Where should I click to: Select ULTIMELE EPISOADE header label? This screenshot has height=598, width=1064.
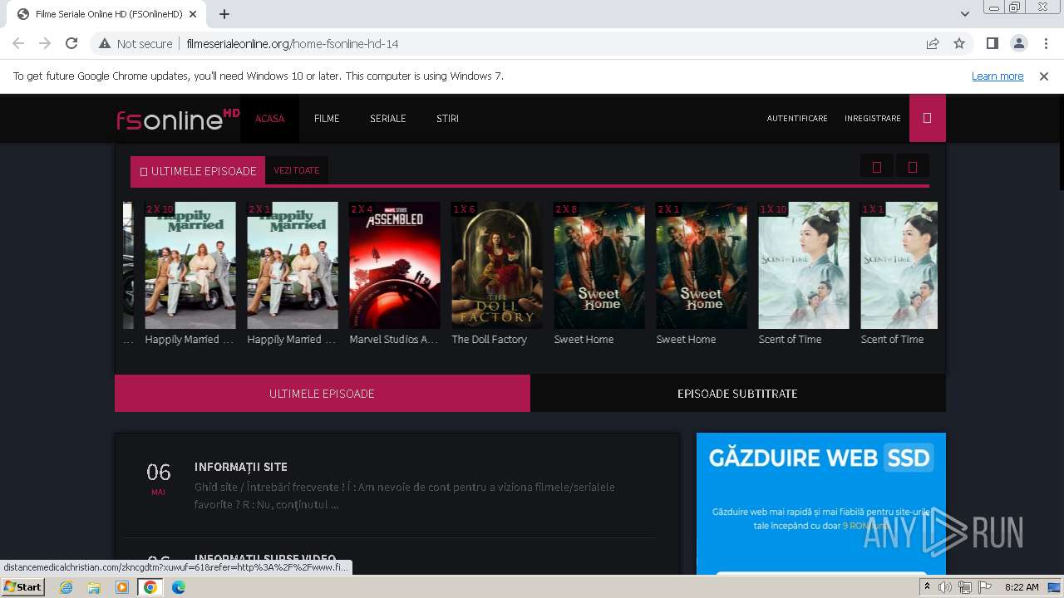tap(198, 171)
